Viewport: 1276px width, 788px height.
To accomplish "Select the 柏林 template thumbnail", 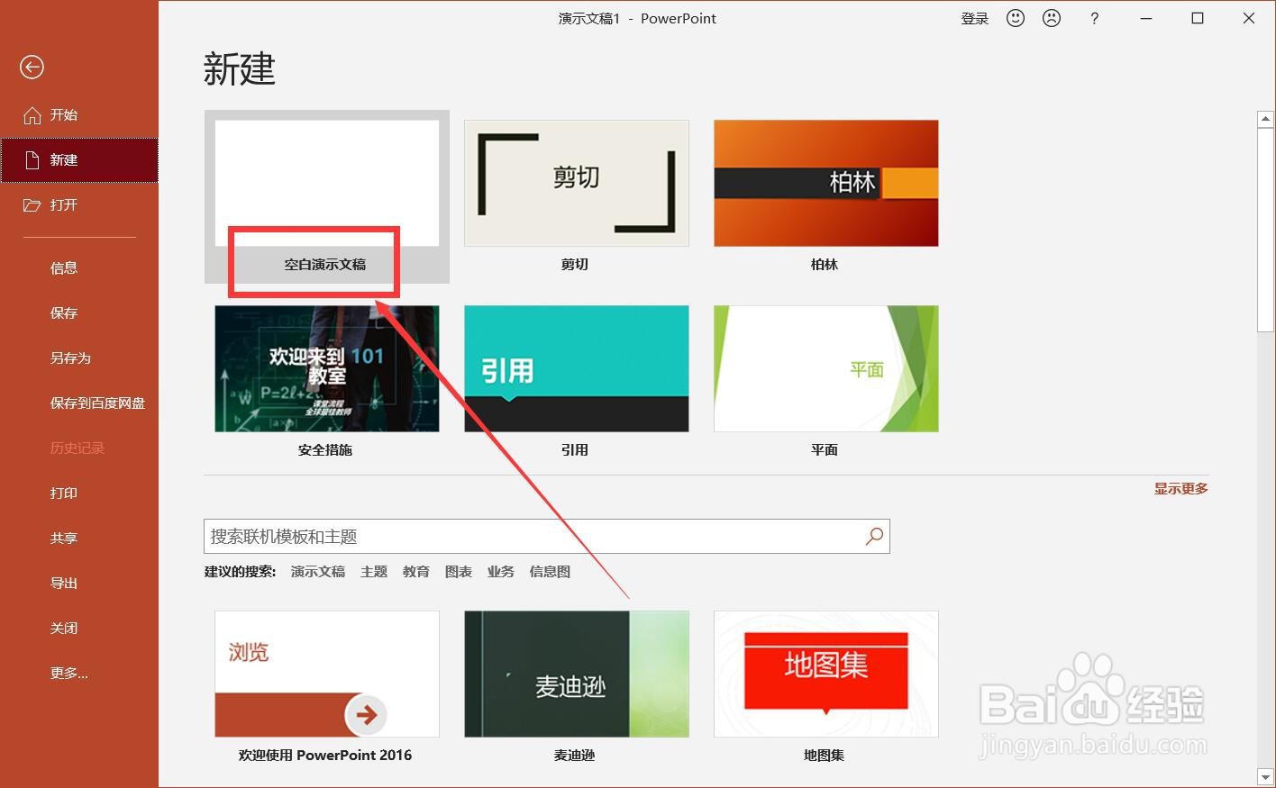I will (826, 183).
